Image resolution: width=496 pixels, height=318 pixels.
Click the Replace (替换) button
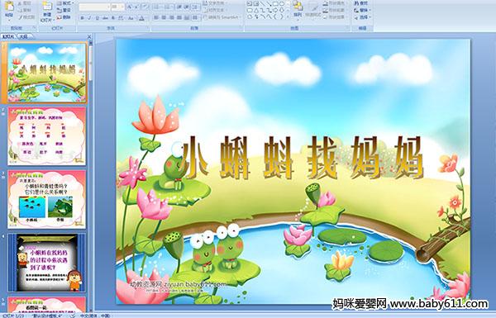click(x=362, y=10)
